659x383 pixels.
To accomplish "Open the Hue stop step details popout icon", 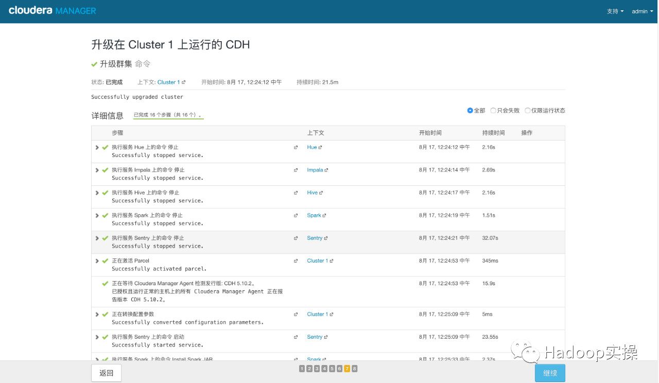I will [296, 147].
